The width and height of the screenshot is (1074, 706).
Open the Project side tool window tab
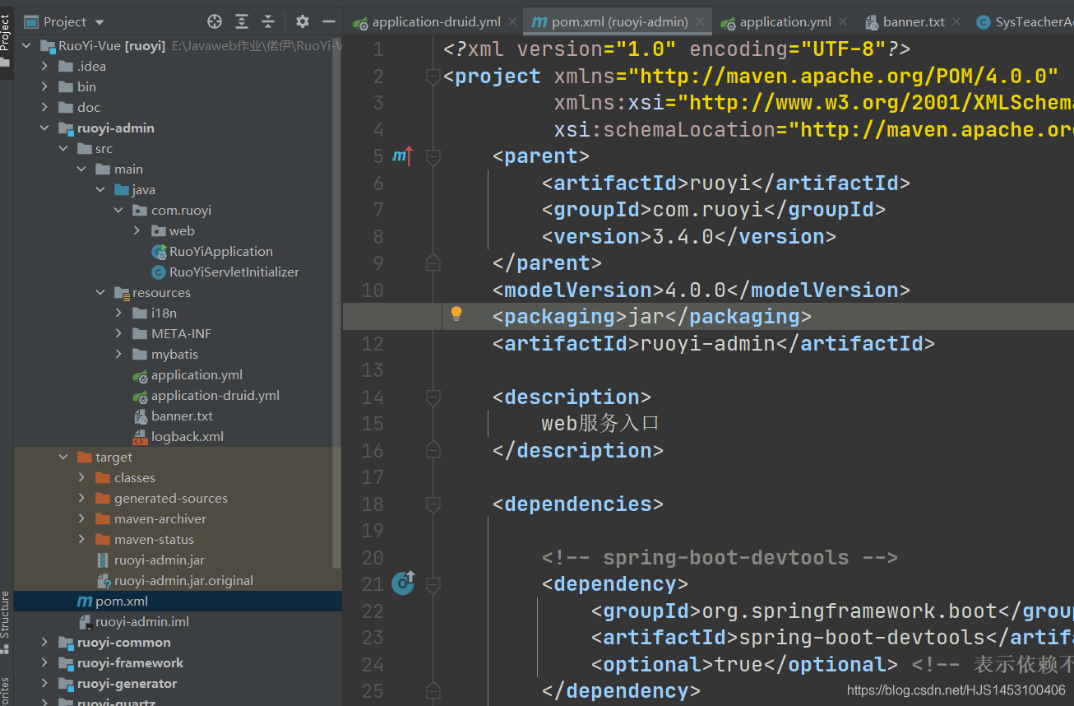(x=6, y=41)
